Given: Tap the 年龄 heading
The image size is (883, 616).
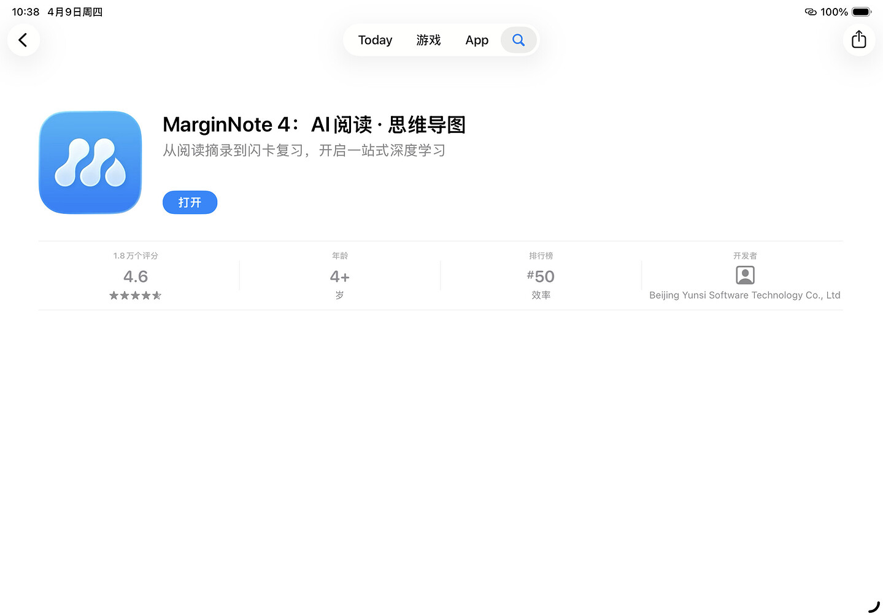Looking at the screenshot, I should [x=340, y=256].
